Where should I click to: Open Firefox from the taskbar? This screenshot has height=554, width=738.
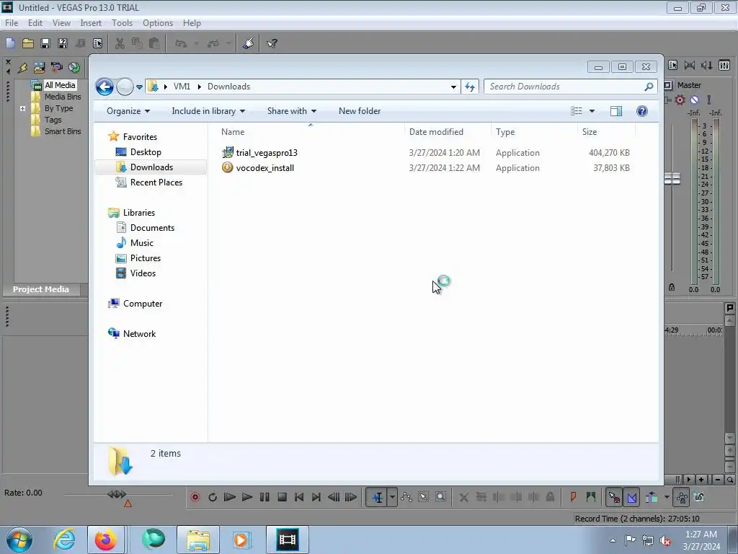[106, 540]
